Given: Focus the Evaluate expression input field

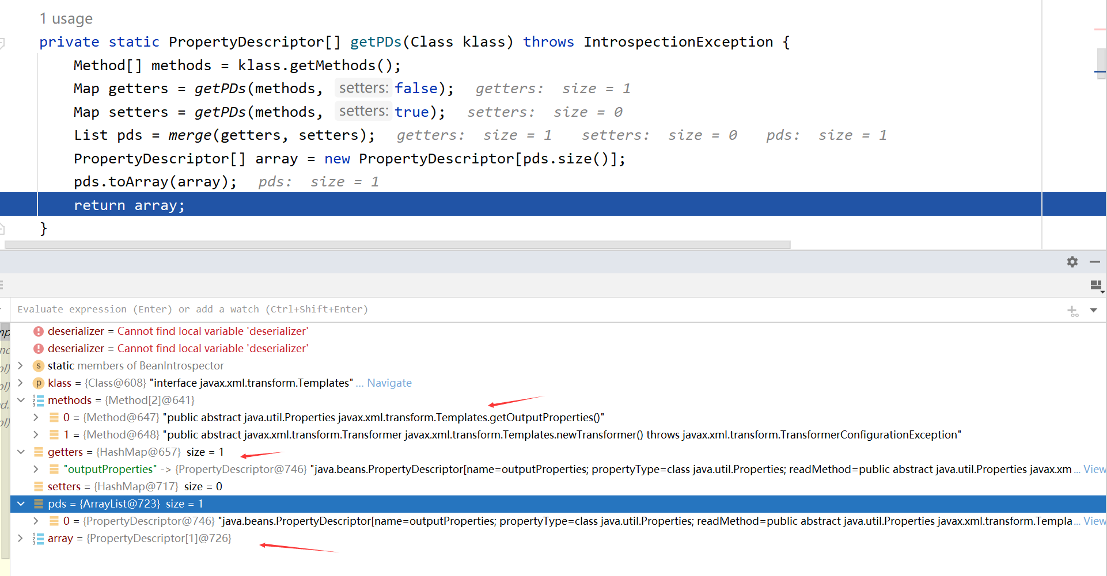Looking at the screenshot, I should tap(536, 310).
